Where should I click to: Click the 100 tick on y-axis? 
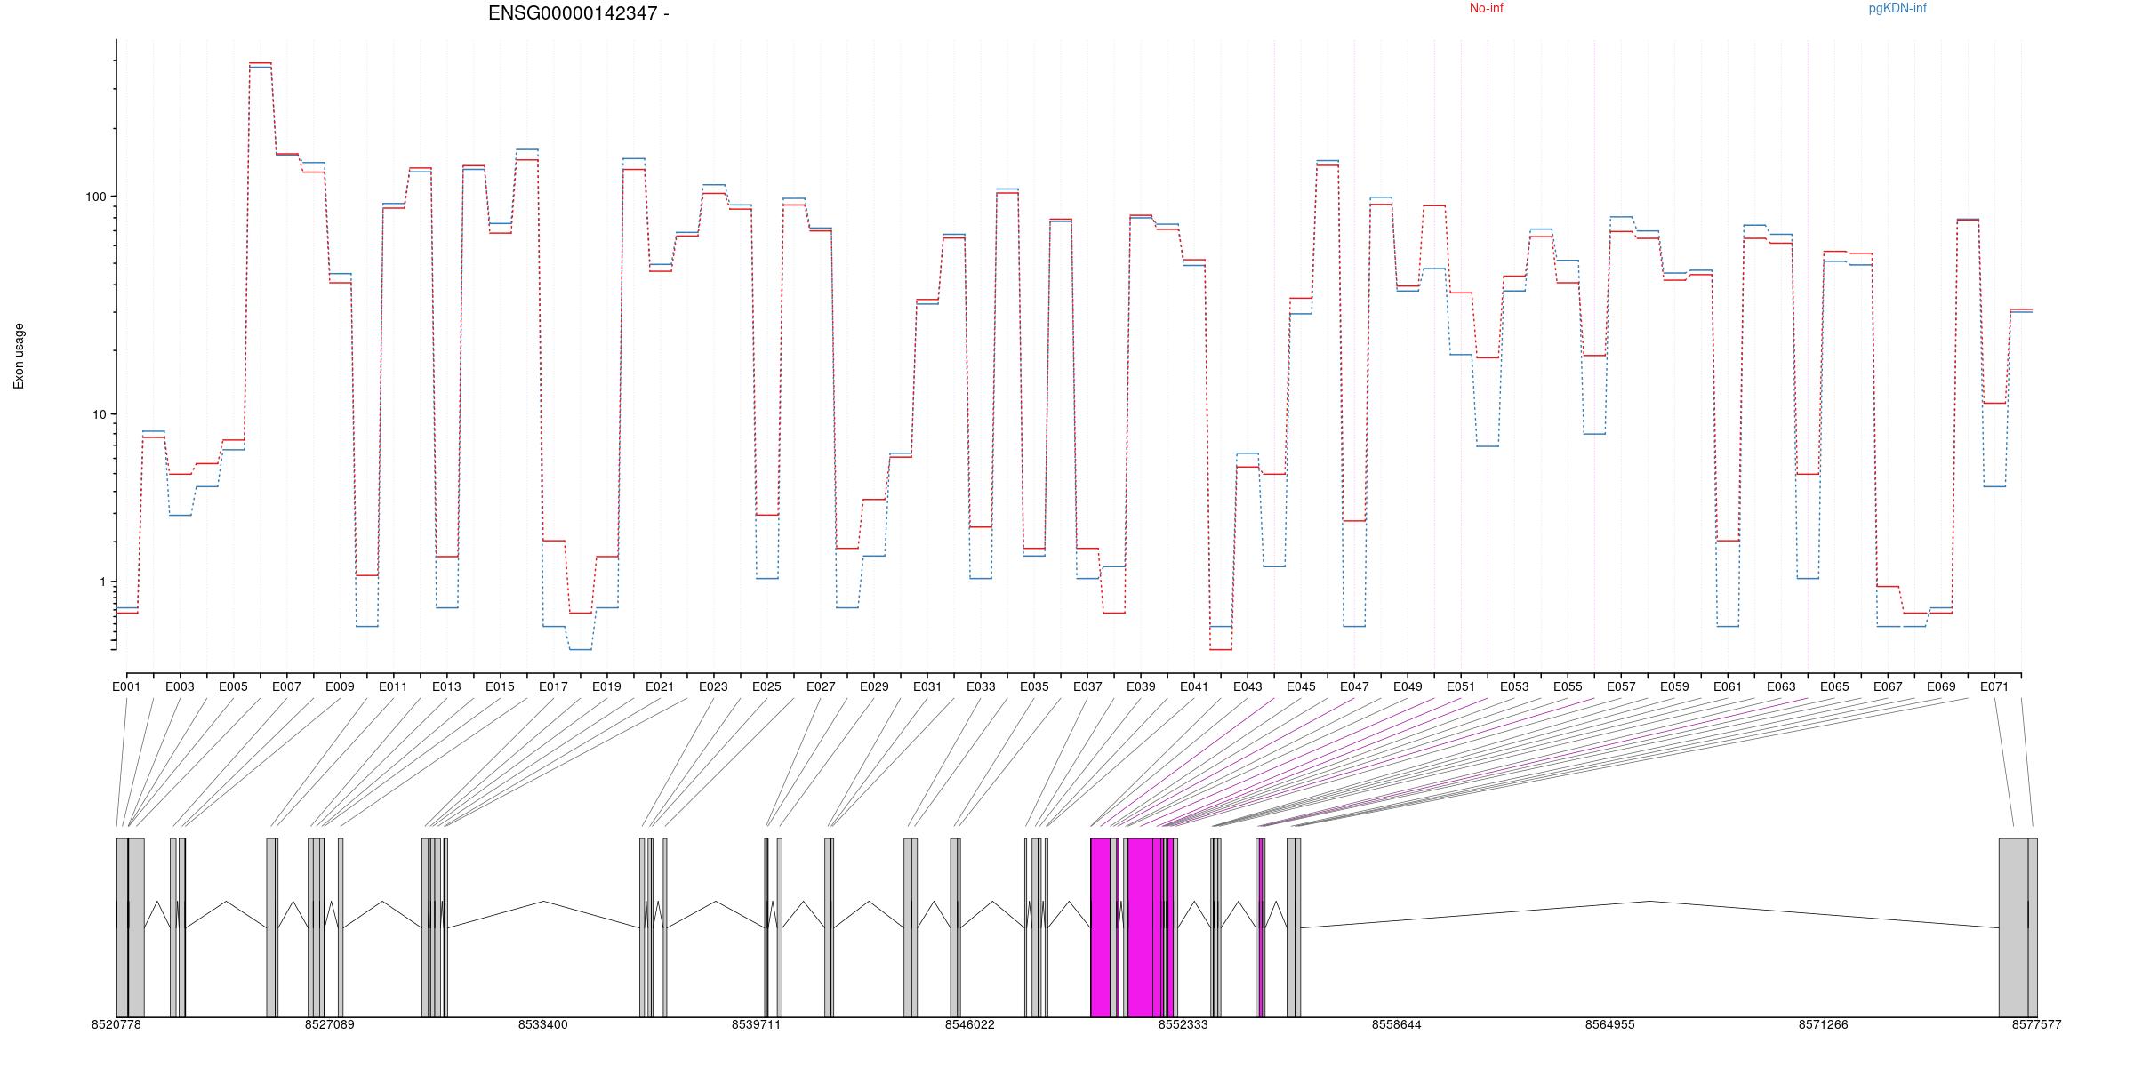coord(95,197)
